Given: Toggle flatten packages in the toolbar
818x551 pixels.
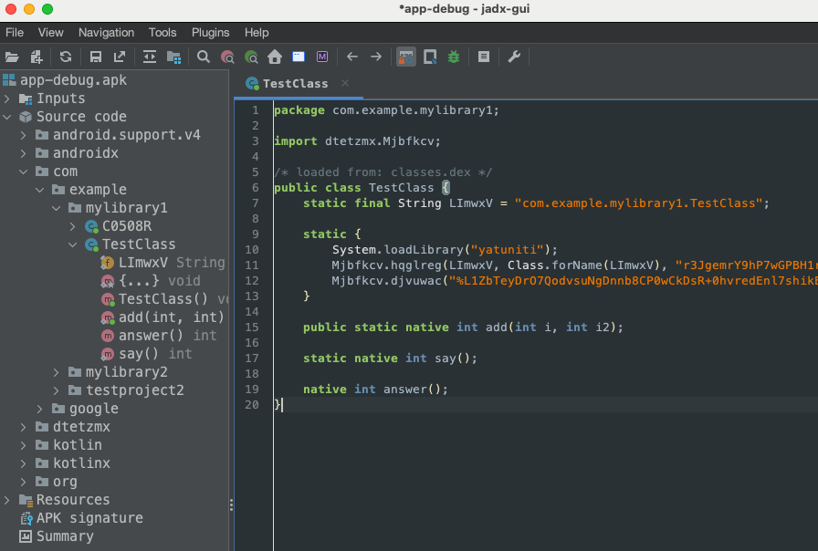Looking at the screenshot, I should [x=173, y=57].
